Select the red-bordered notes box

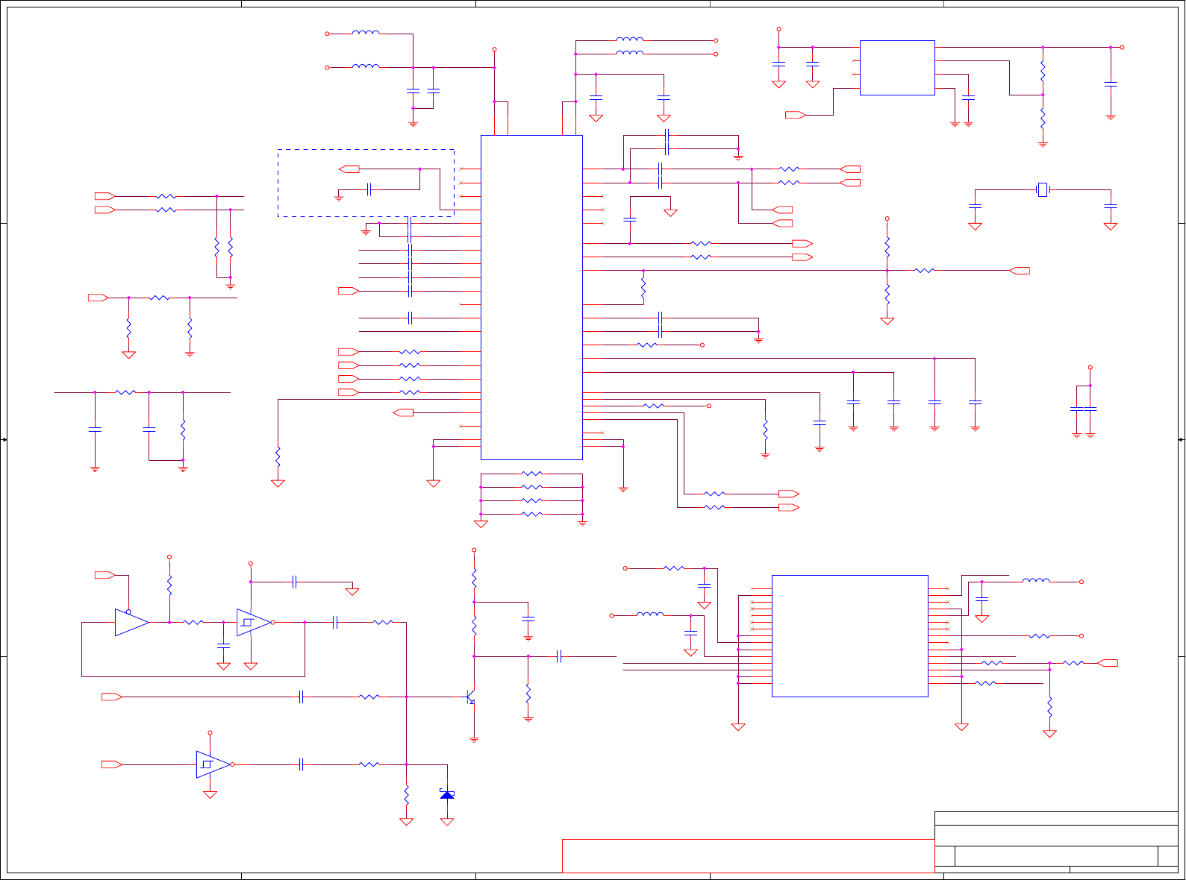point(748,856)
